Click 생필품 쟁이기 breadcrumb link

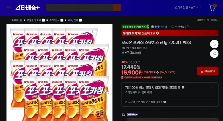tap(34, 20)
